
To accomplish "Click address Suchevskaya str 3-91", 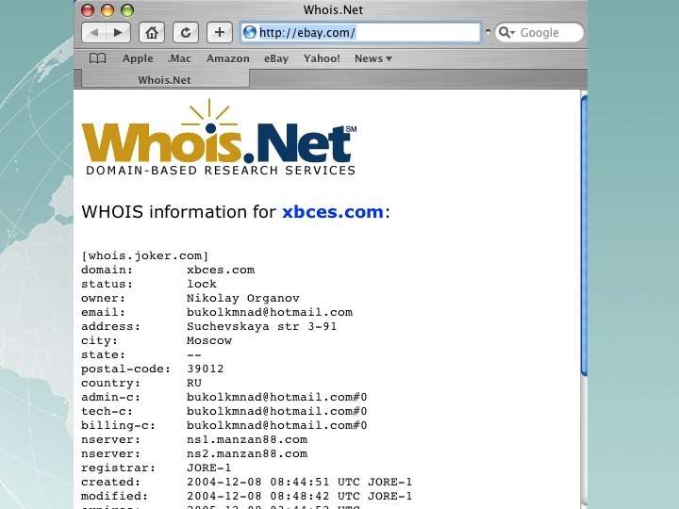I will pyautogui.click(x=261, y=326).
